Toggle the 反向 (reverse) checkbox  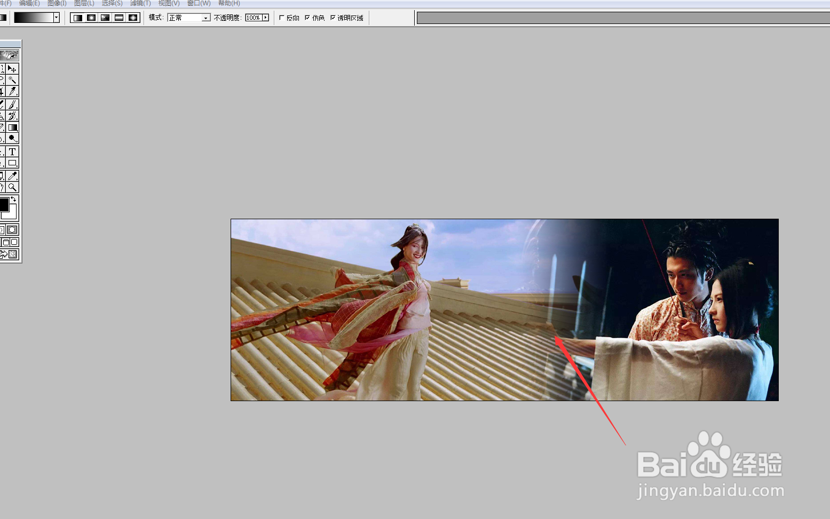click(282, 18)
